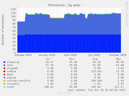Click the 'uninterruptible' legend label
Screen dimensions: 129x96
[x=18, y=81]
